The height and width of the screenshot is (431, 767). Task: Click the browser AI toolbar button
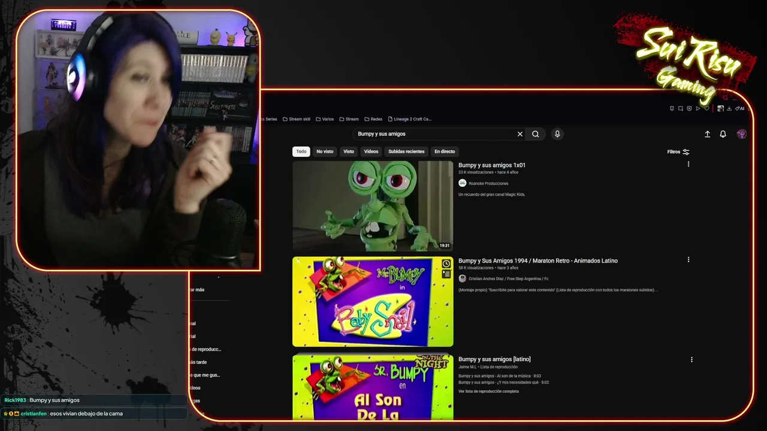[741, 108]
